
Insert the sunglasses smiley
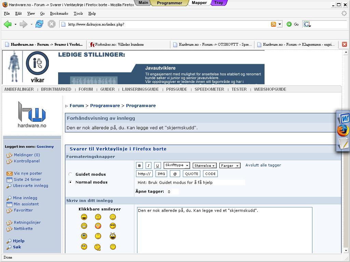point(113,226)
